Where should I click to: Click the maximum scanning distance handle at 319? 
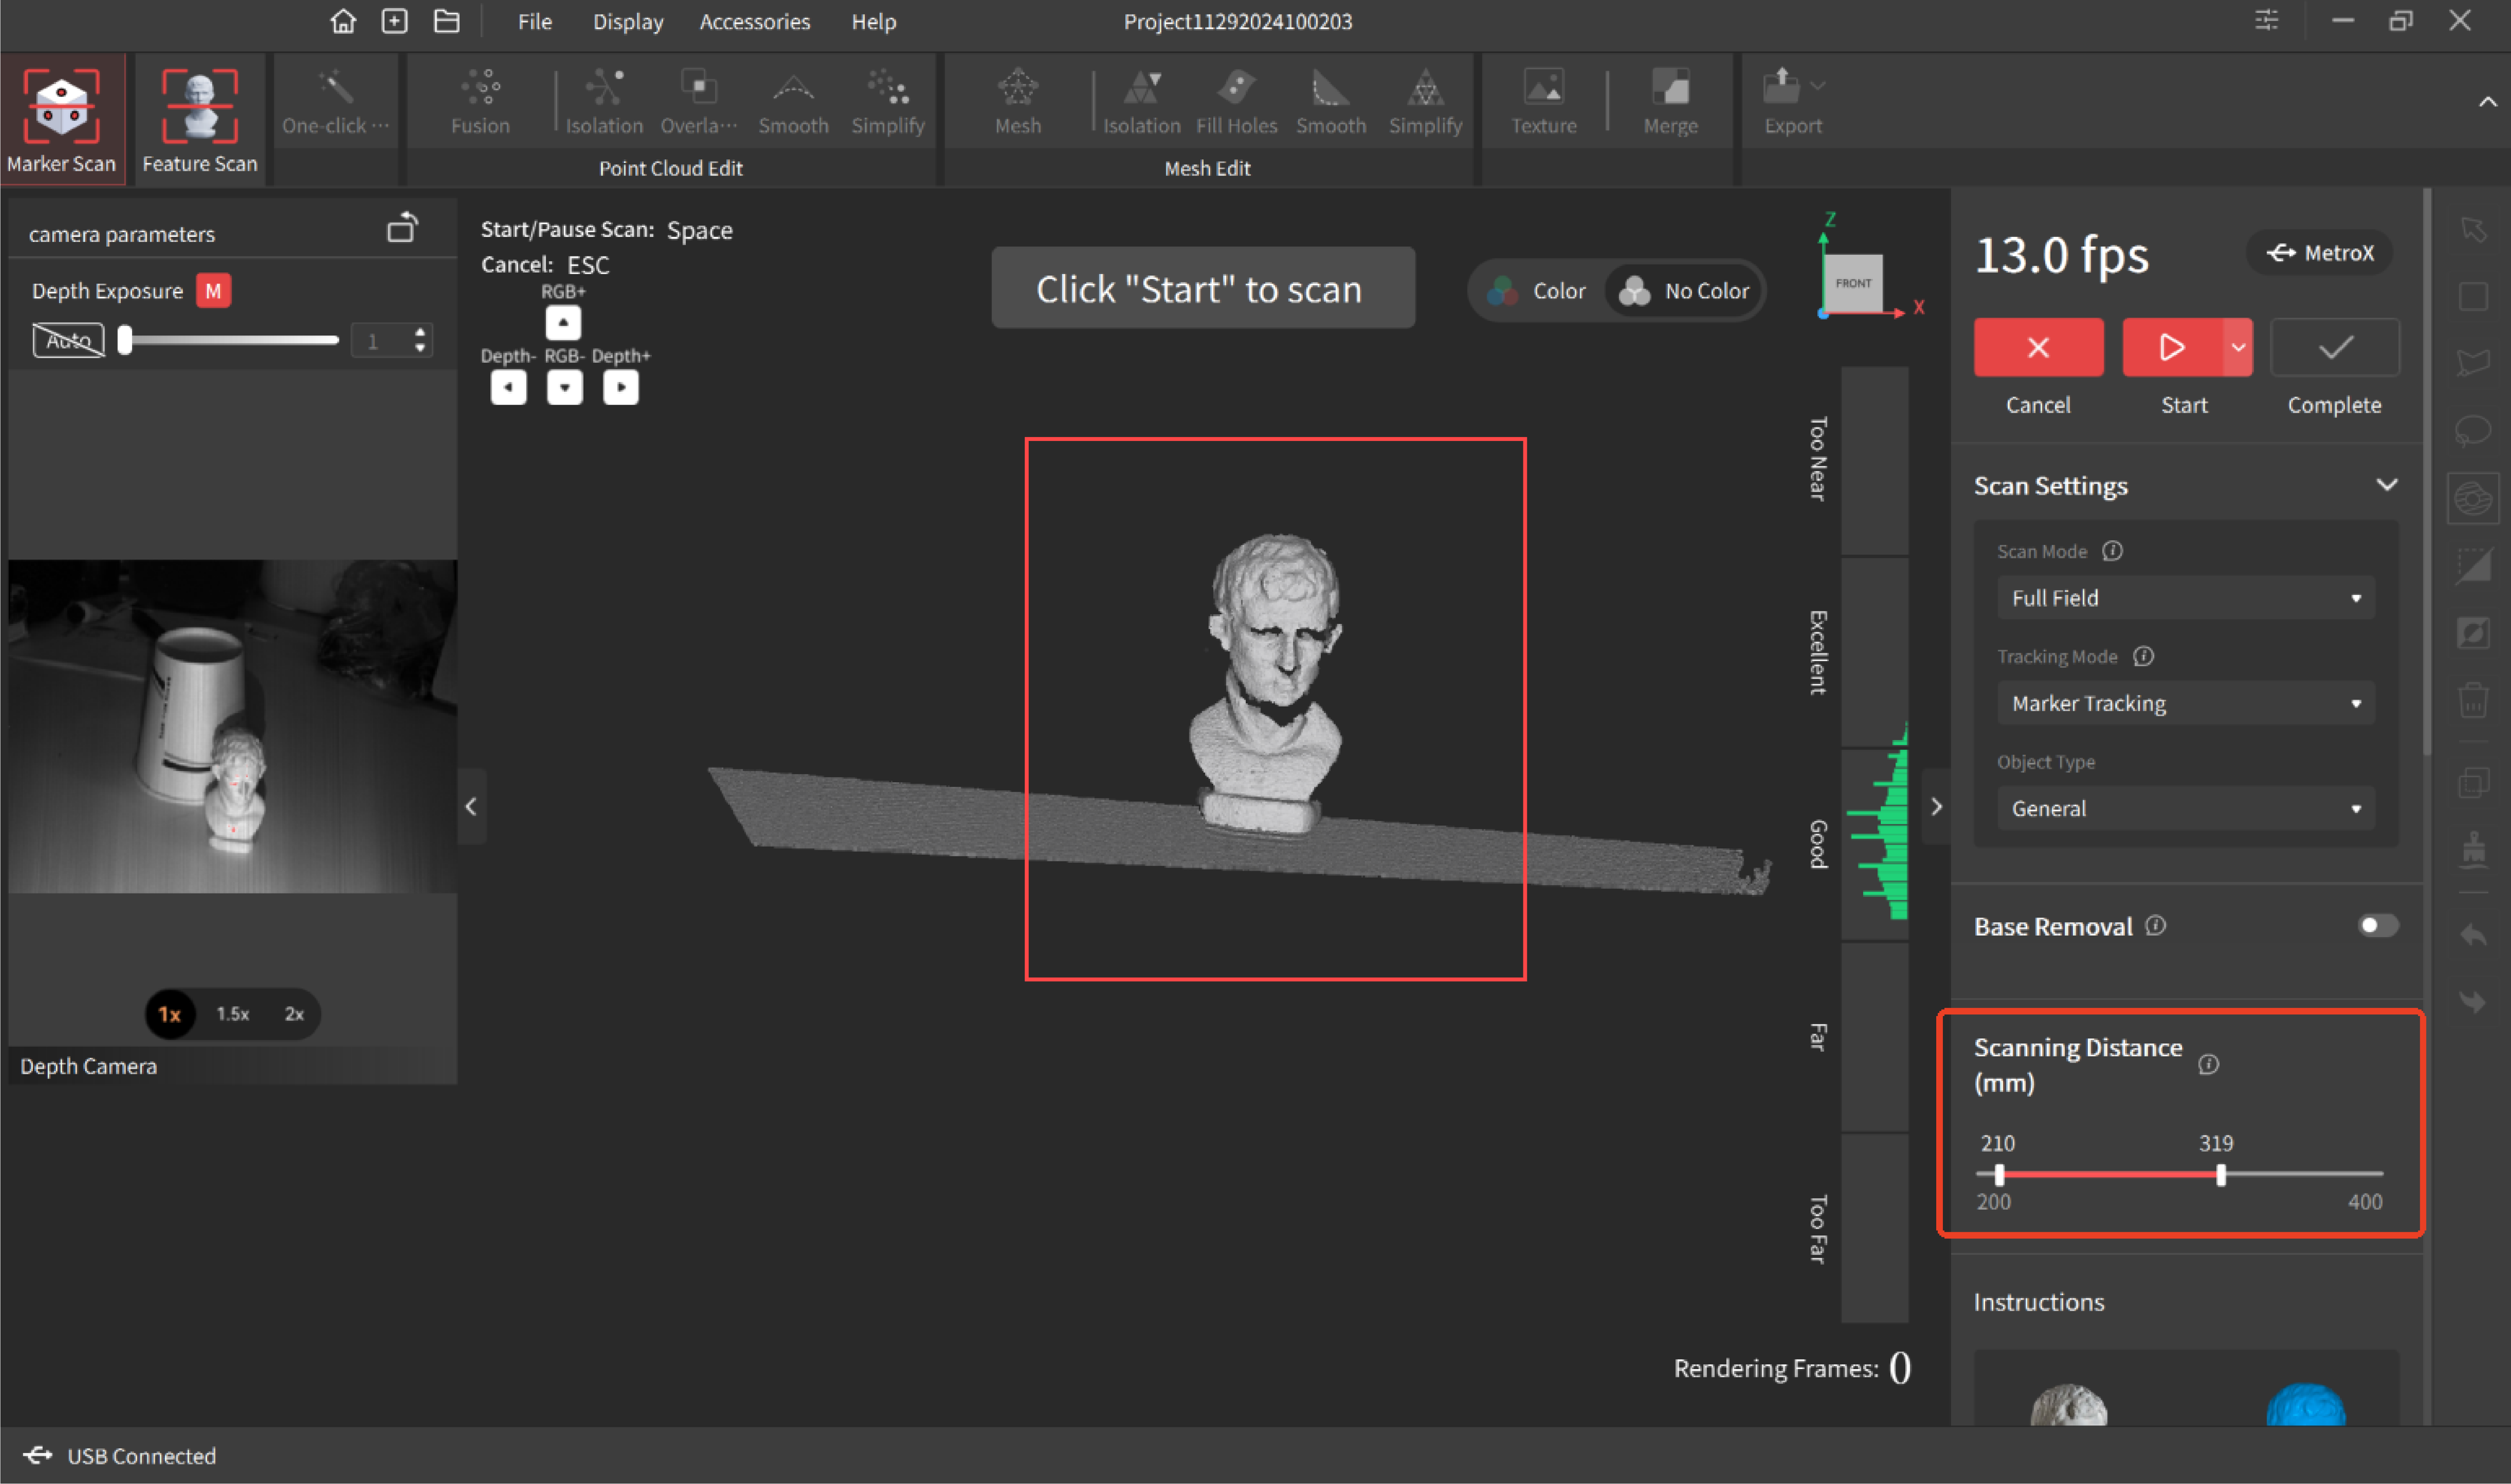click(x=2221, y=1175)
